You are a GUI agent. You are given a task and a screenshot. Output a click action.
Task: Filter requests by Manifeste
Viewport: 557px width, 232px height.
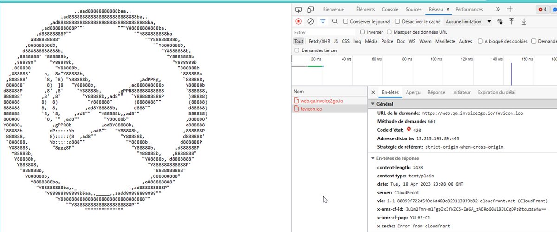445,41
